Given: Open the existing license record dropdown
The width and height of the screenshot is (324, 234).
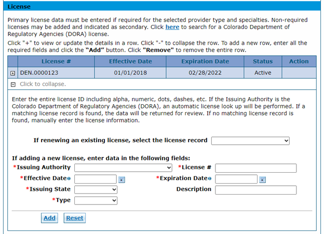Looking at the screenshot, I should coord(250,141).
